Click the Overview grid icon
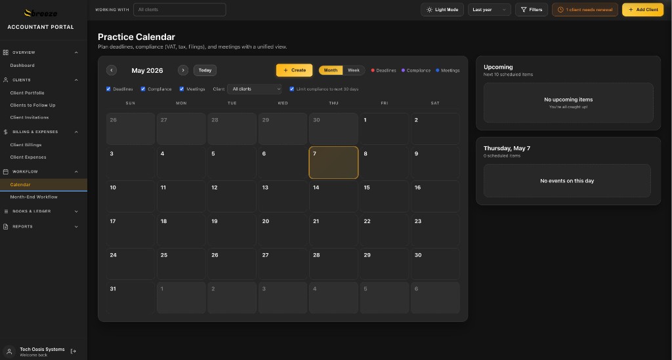Screen dimensions: 672x360 point(5,52)
